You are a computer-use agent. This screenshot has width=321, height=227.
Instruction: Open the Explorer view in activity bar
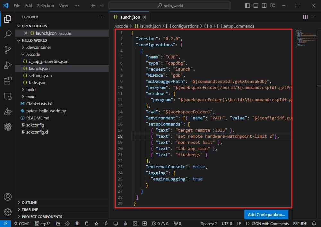tap(8, 19)
